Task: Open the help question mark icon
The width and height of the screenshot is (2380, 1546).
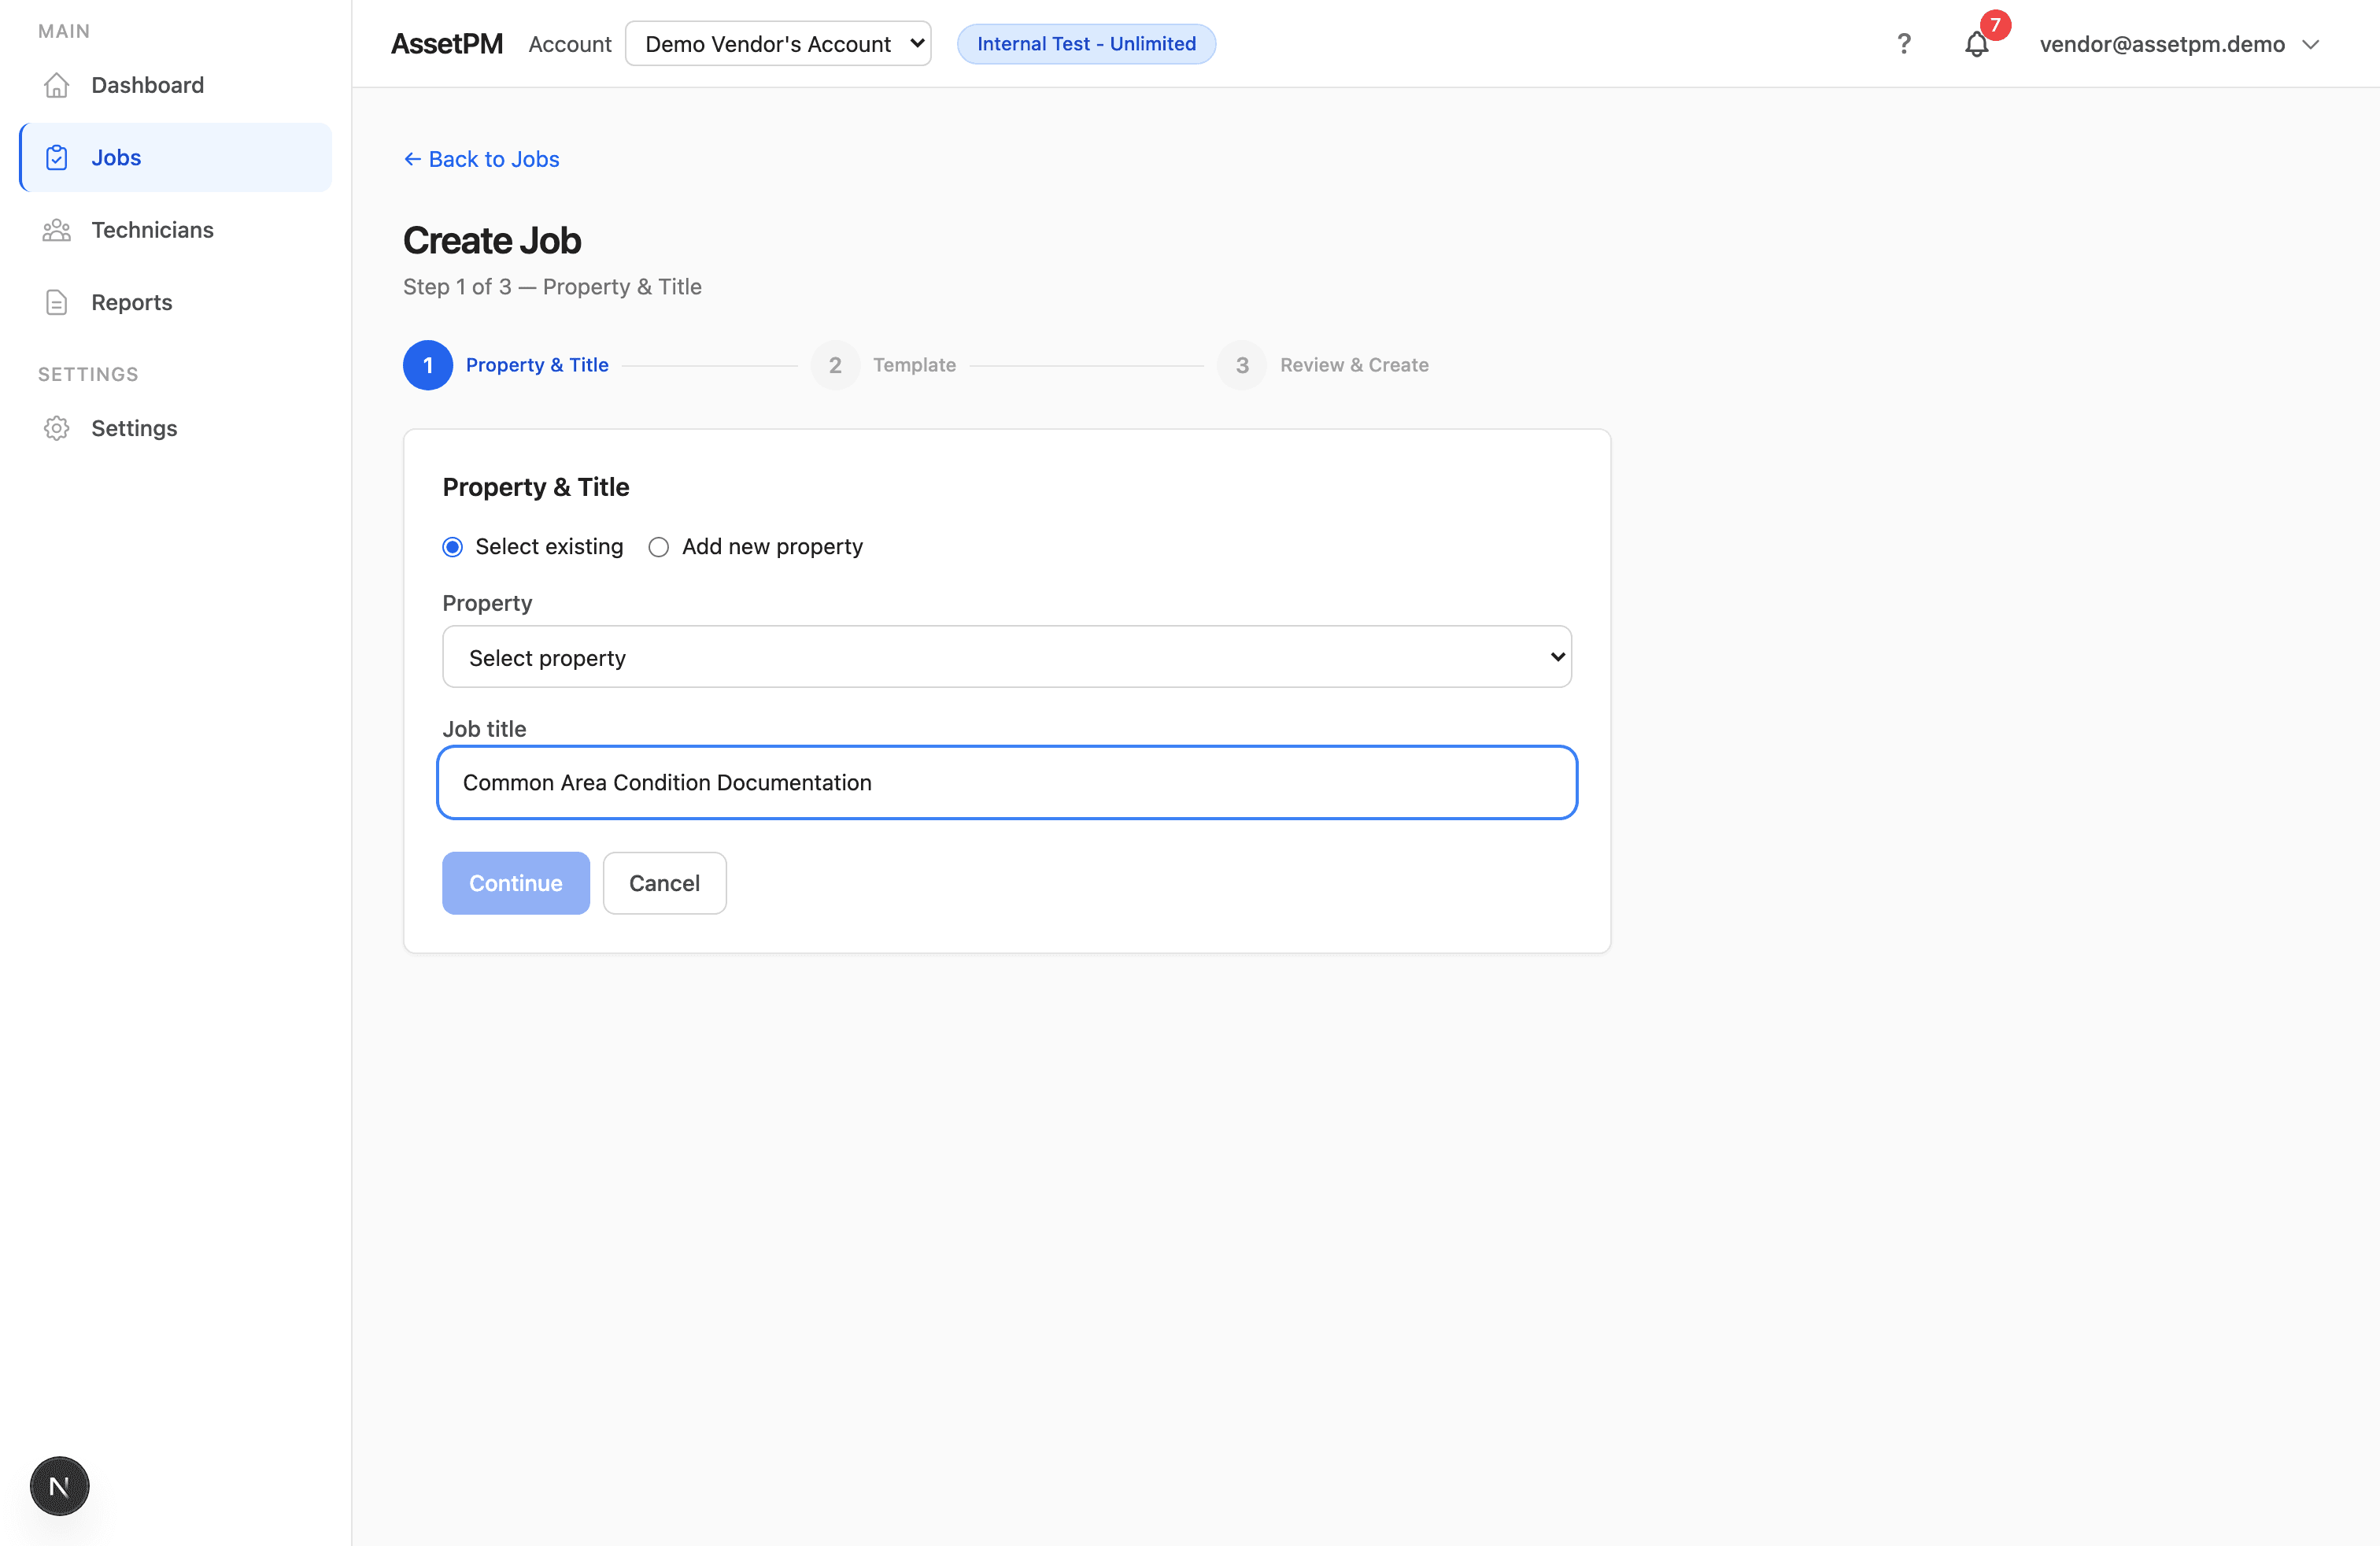Action: click(x=1904, y=44)
